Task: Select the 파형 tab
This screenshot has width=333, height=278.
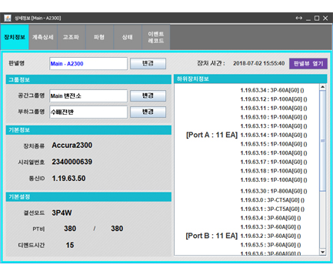Action: [99, 37]
